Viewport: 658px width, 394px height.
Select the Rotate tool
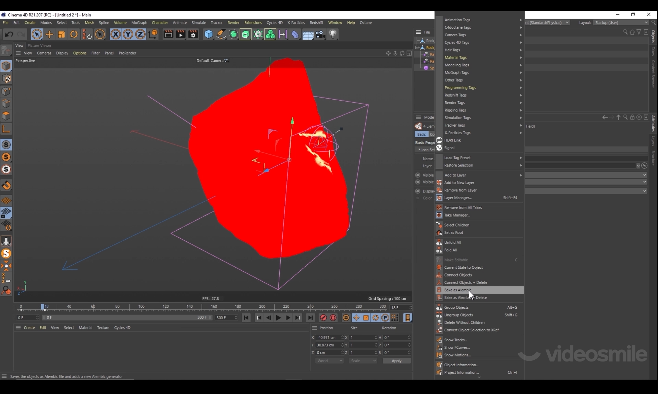click(74, 34)
